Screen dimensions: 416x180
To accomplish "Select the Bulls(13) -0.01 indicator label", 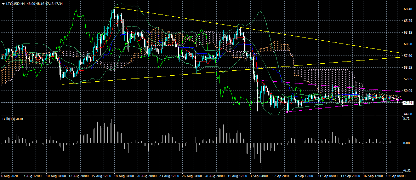I will pyautogui.click(x=13, y=119).
